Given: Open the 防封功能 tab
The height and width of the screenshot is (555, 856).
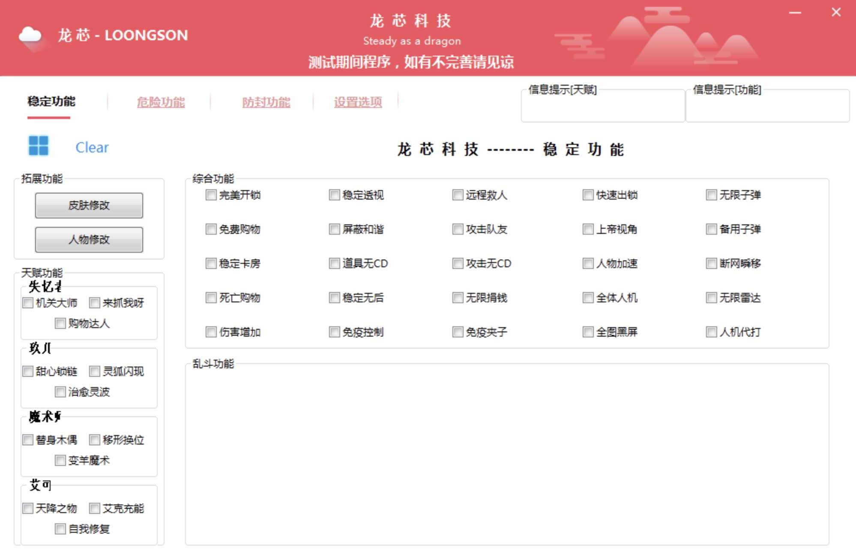Looking at the screenshot, I should click(266, 102).
